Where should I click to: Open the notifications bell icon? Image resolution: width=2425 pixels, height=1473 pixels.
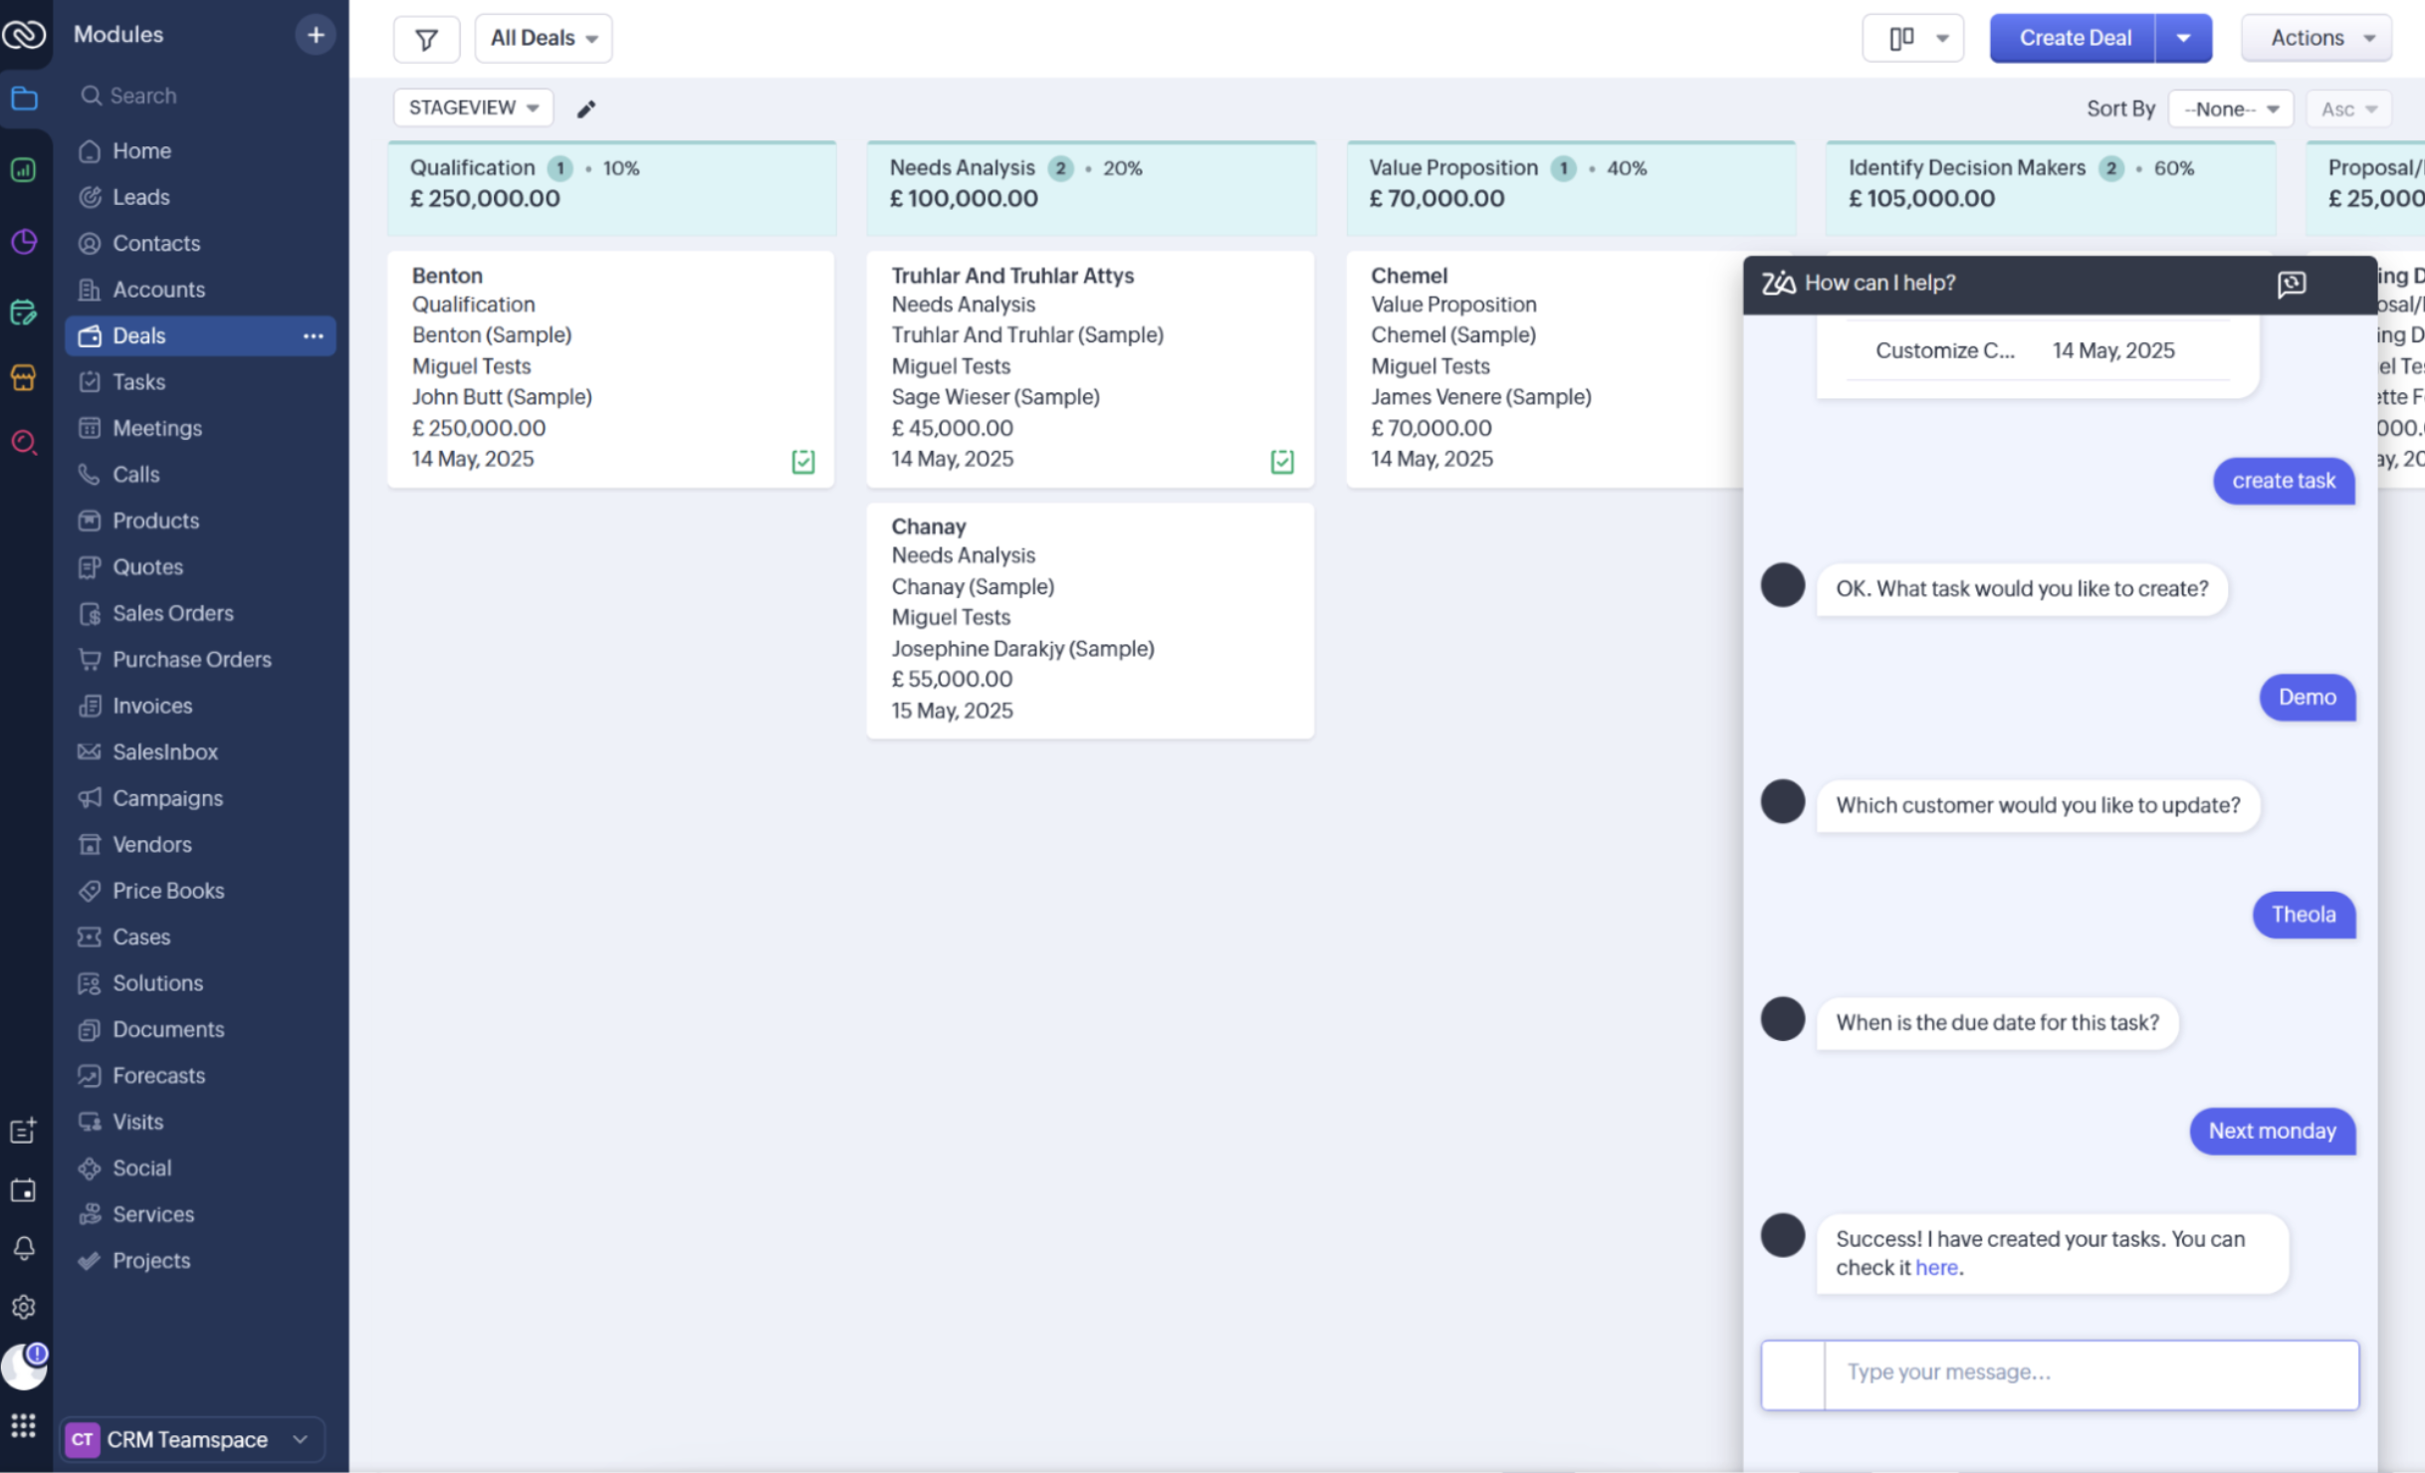[24, 1248]
